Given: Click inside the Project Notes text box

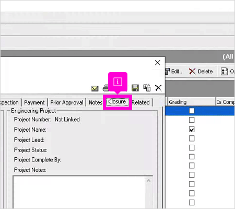Looking at the screenshot, I should [x=79, y=192].
